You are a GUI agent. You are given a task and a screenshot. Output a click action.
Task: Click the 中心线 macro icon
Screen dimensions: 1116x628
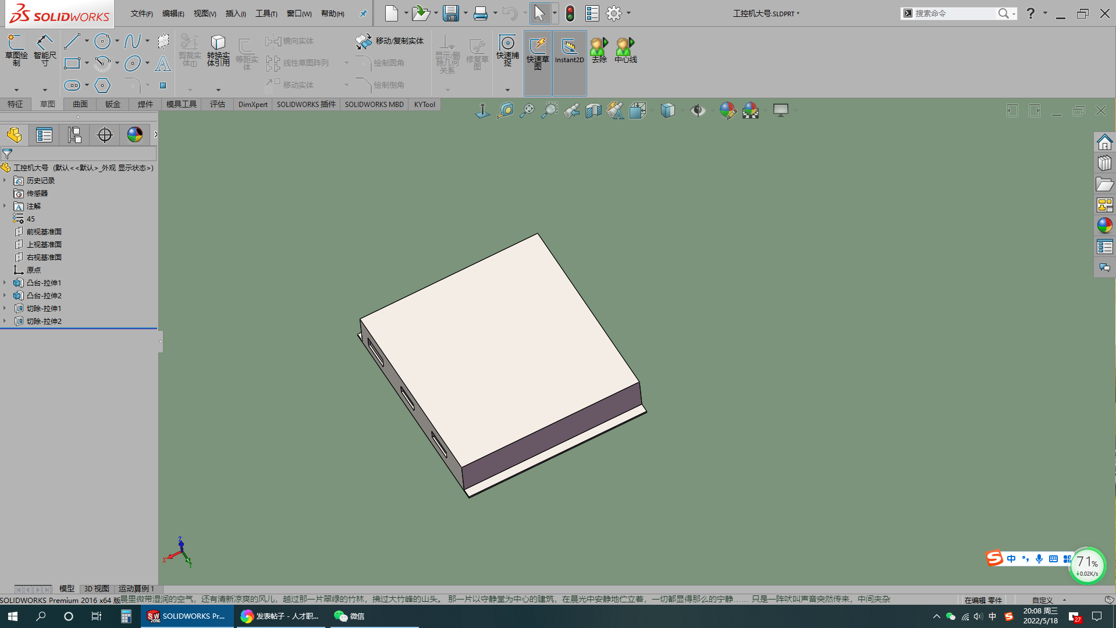[625, 50]
